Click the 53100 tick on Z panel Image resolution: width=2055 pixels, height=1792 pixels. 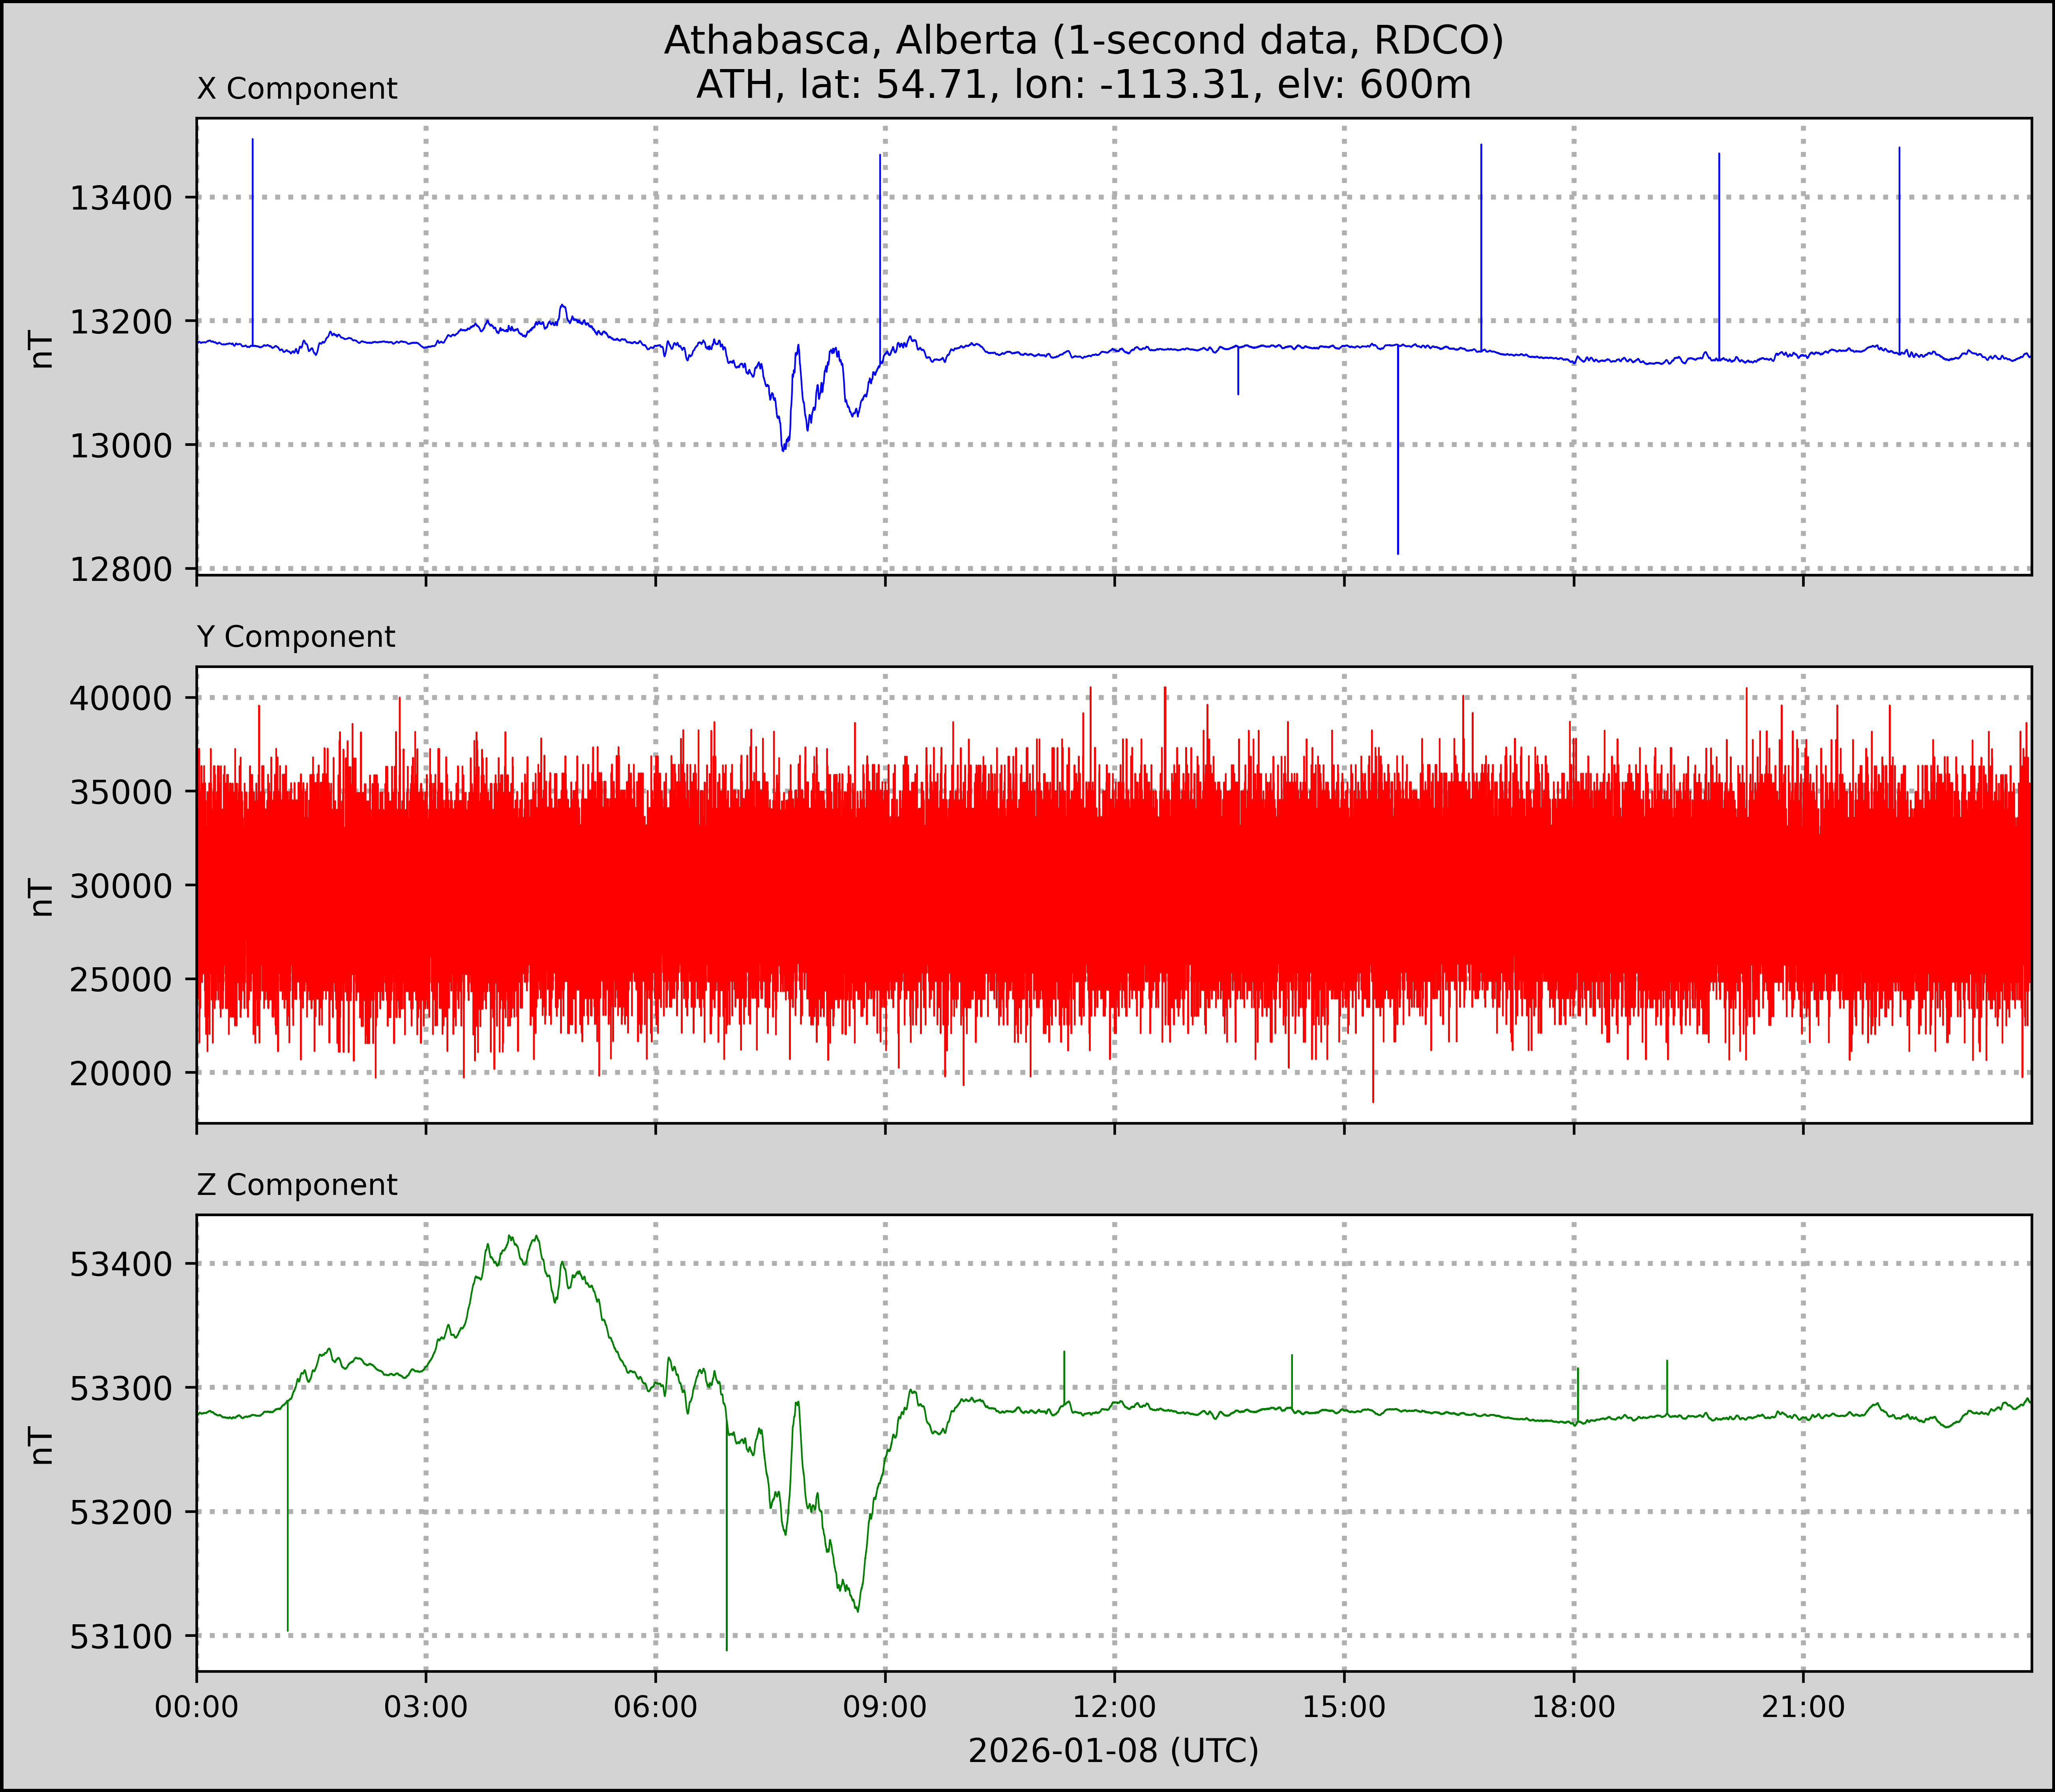coord(121,1637)
